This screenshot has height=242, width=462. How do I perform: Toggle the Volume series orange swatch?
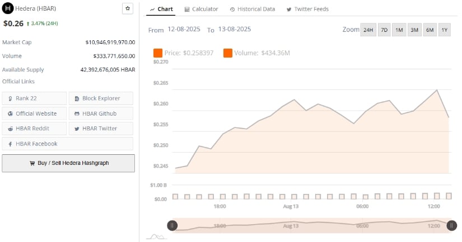(228, 53)
